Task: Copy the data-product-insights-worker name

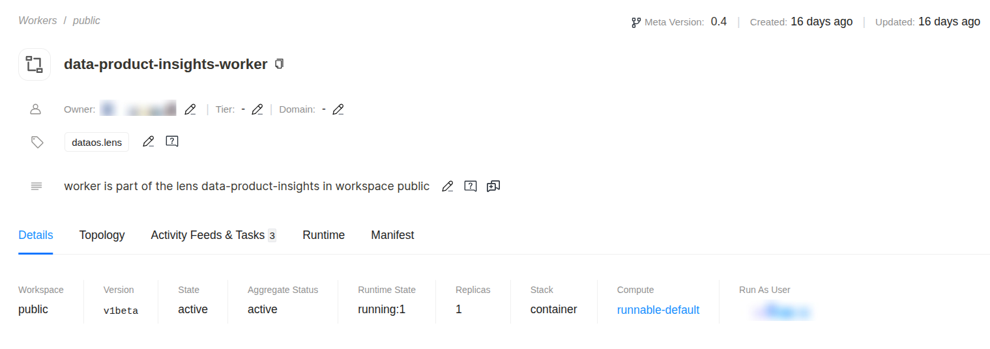Action: [280, 64]
